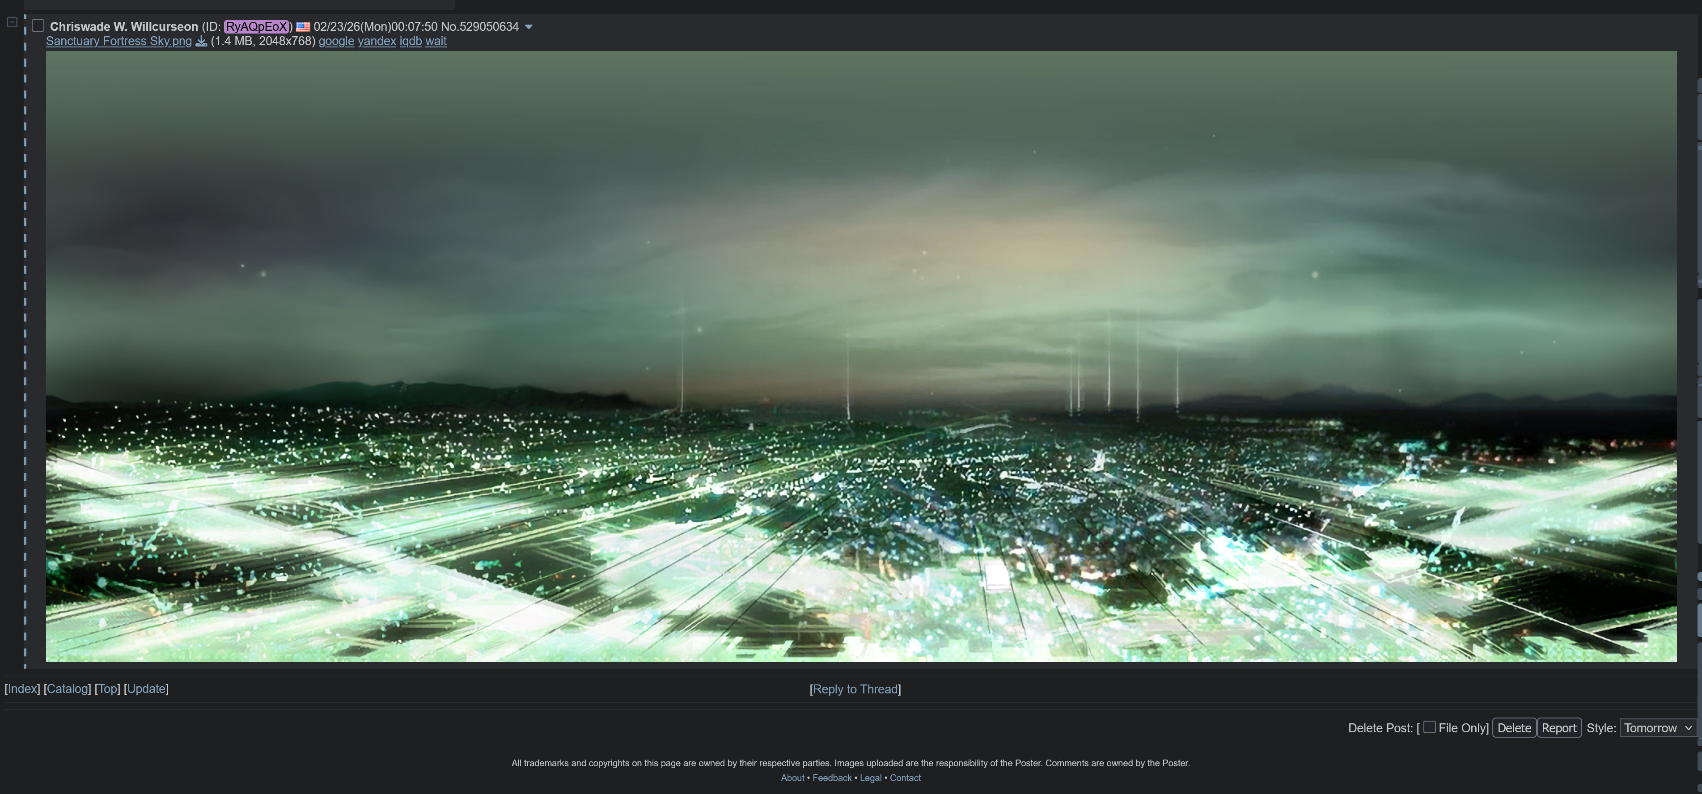This screenshot has height=794, width=1702.
Task: Collapse the post with the minus icon
Action: coord(12,22)
